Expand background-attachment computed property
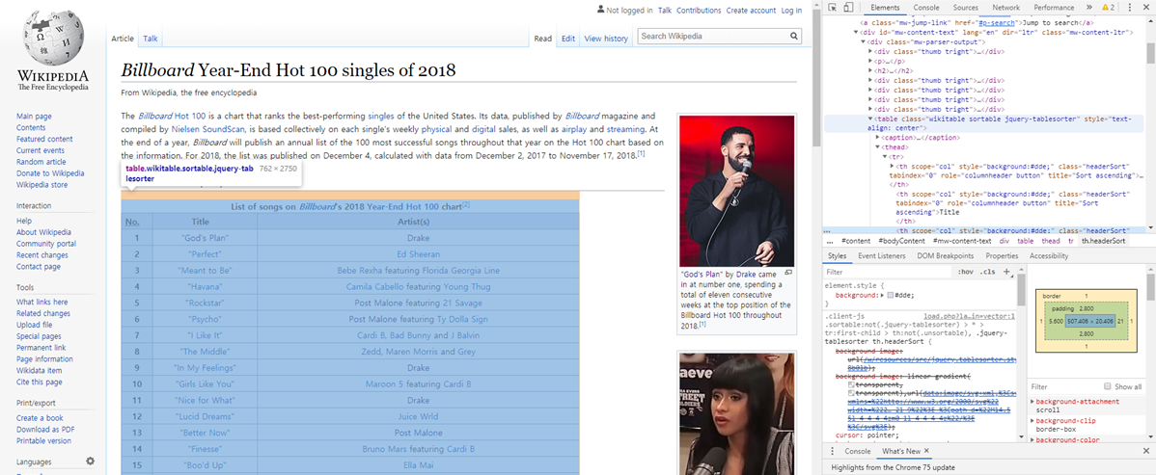 pos(1032,402)
